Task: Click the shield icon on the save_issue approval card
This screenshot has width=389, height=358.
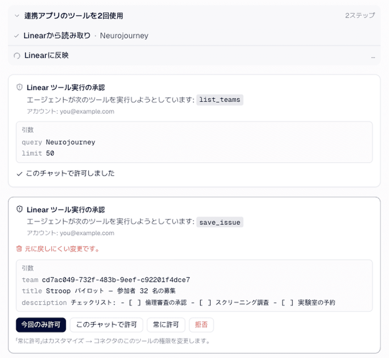Action: (19, 209)
